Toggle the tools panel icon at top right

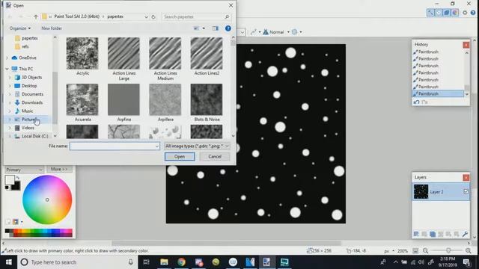click(430, 13)
